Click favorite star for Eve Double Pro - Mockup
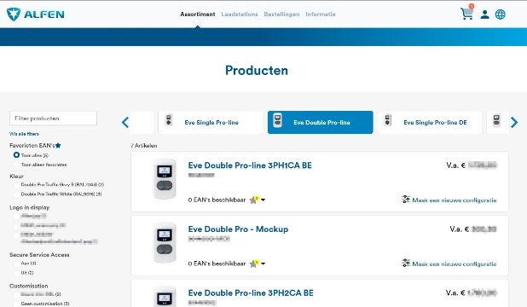The height and width of the screenshot is (307, 527). (253, 264)
